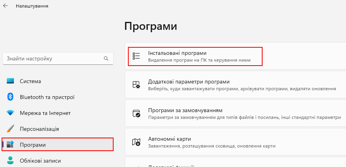Screen dimensions: 346x167
Task: Click the default apps checkmark icon
Action: point(136,113)
